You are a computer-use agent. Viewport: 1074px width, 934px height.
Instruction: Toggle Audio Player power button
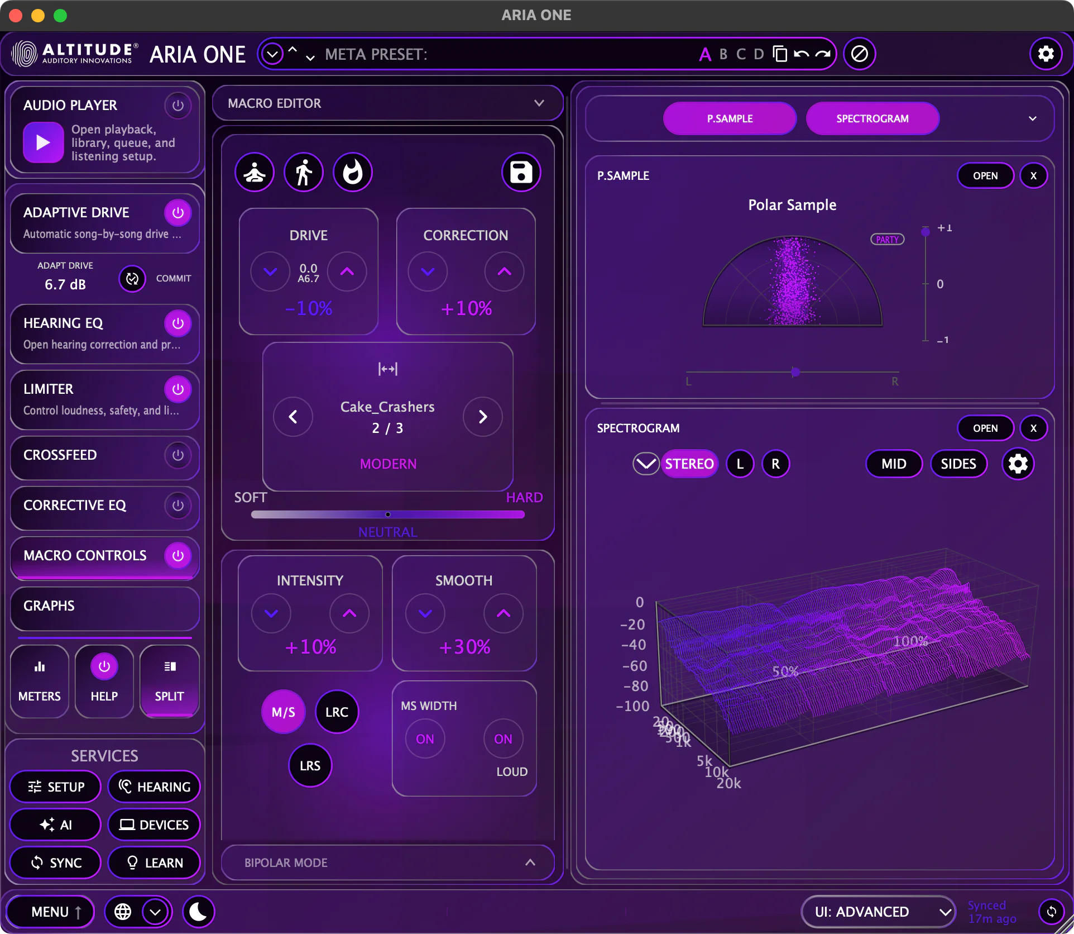[x=178, y=105]
